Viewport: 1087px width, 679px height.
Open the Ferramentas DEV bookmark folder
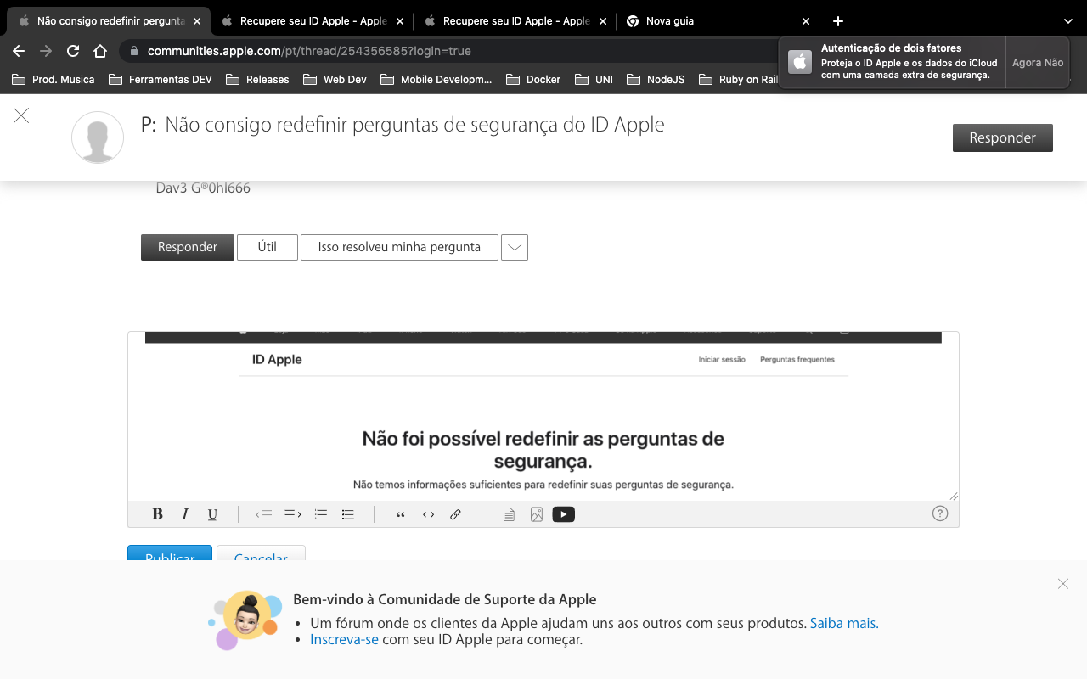(x=161, y=80)
